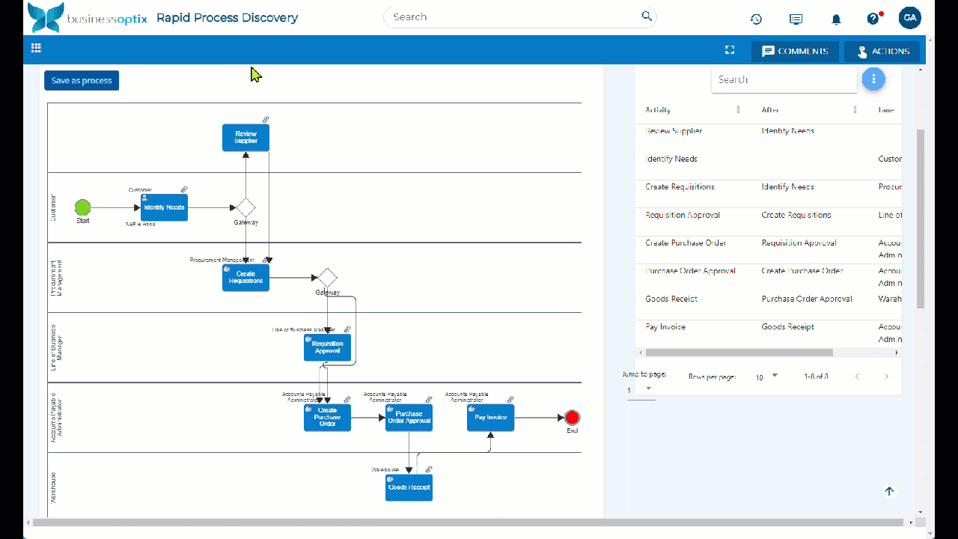Select the Pay Invoice task node

coord(490,418)
